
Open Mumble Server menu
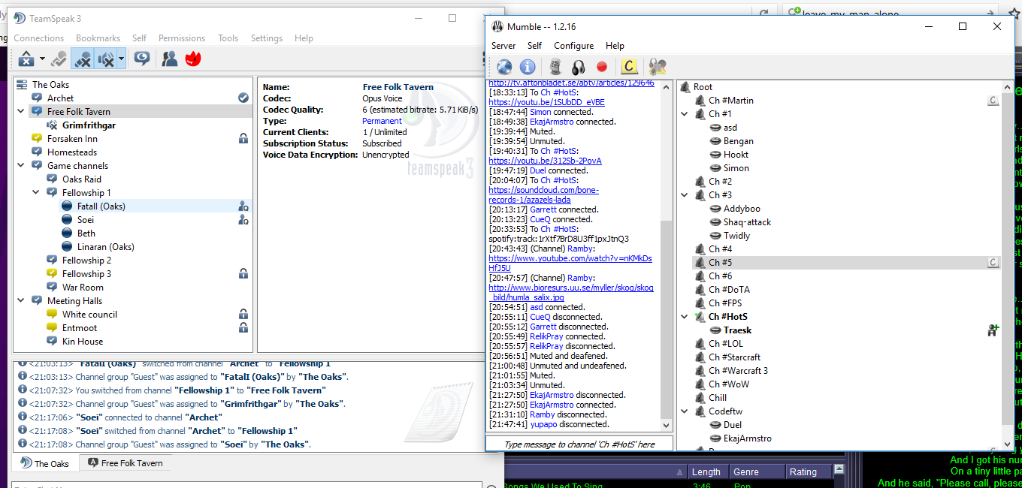coord(503,46)
